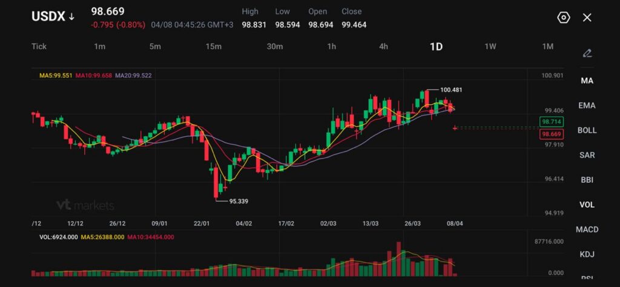
Task: Enable the EMA indicator
Action: point(587,105)
